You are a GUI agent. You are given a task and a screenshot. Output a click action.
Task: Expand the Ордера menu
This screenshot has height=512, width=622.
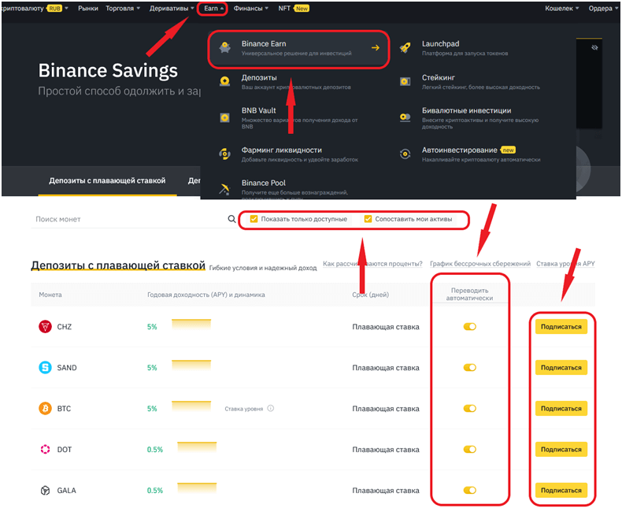point(603,9)
